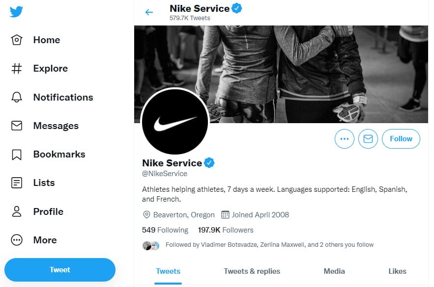Screen dimensions: 434x287
Task: Expand the More menu in sidebar
Action: coord(17,240)
